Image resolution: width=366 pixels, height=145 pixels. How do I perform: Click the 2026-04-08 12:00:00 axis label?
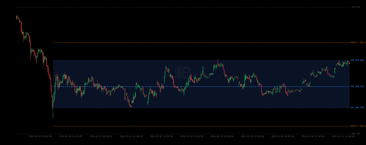[313, 136]
